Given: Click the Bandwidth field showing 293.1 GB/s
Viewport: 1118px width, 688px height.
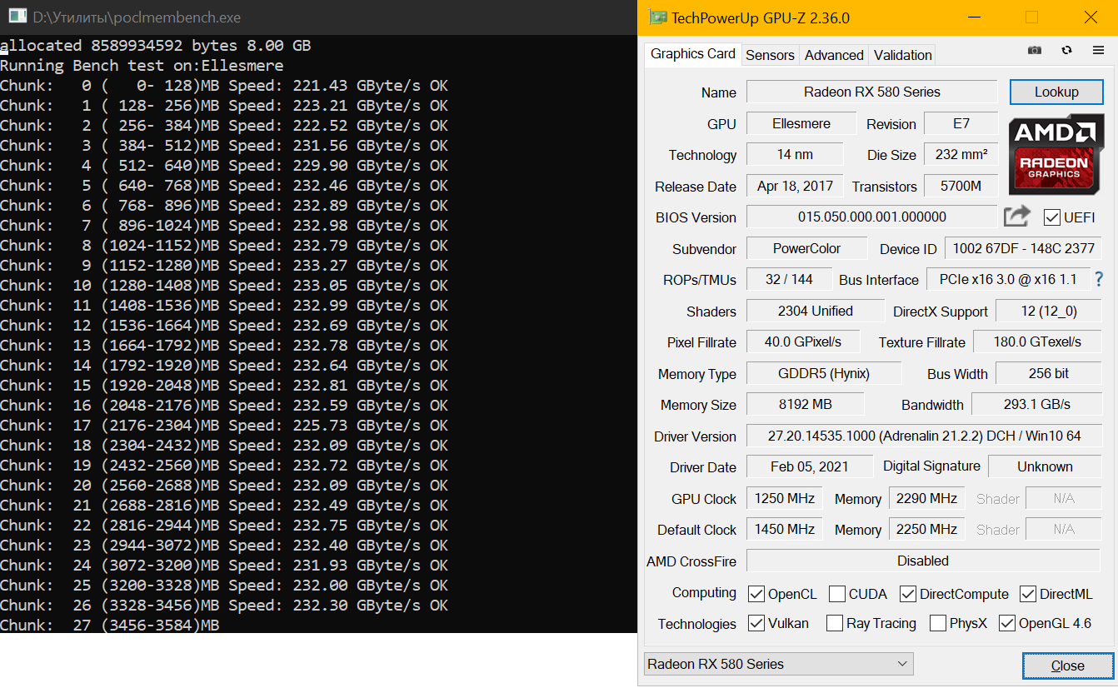Looking at the screenshot, I should [1037, 404].
